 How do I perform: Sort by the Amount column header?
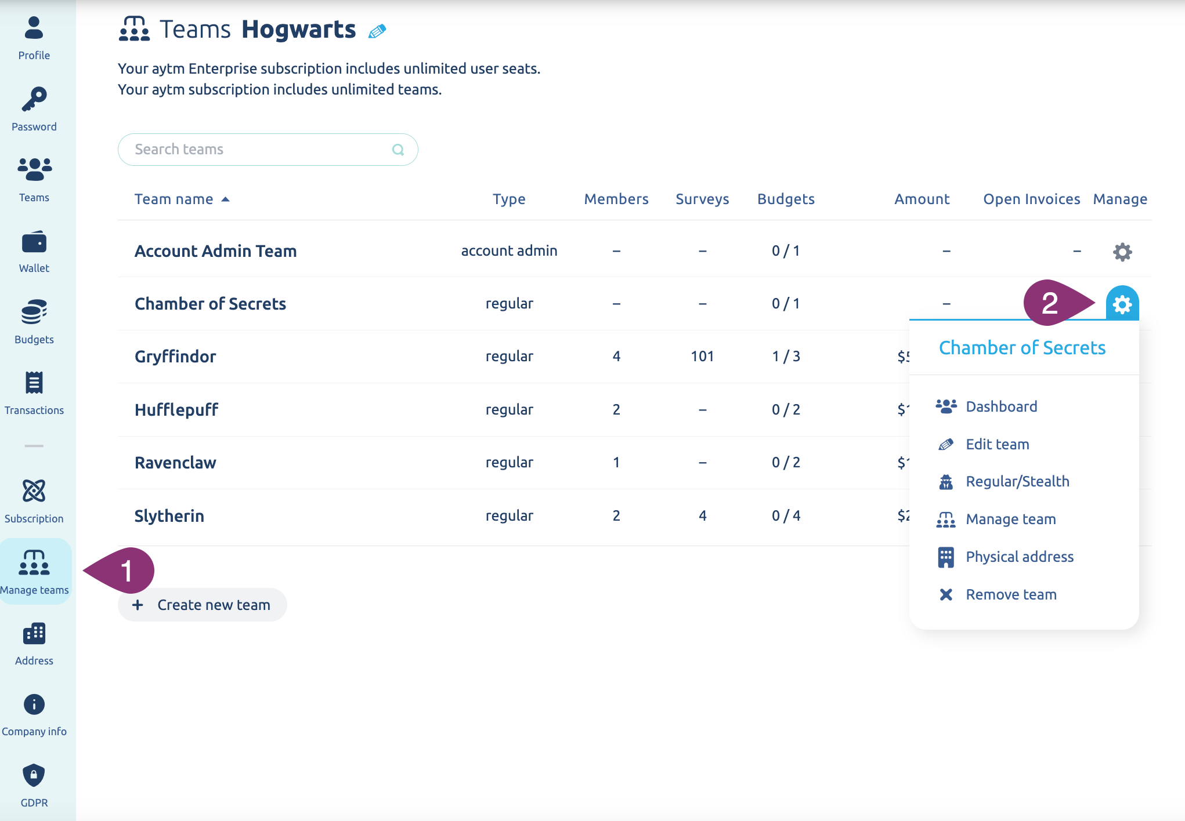click(922, 199)
